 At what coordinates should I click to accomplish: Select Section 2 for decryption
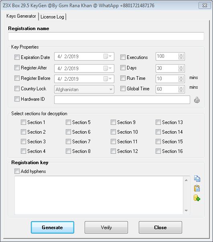(x=23, y=132)
